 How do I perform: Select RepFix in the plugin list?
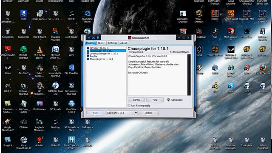[93, 57]
